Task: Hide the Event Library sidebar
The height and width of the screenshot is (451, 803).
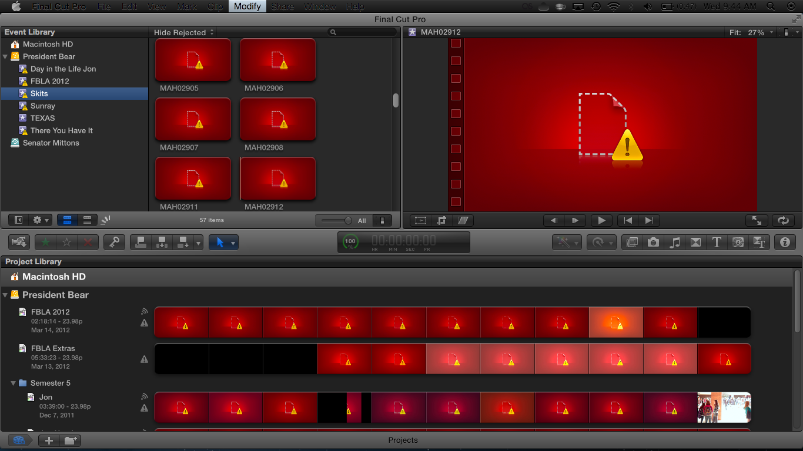Action: point(19,220)
